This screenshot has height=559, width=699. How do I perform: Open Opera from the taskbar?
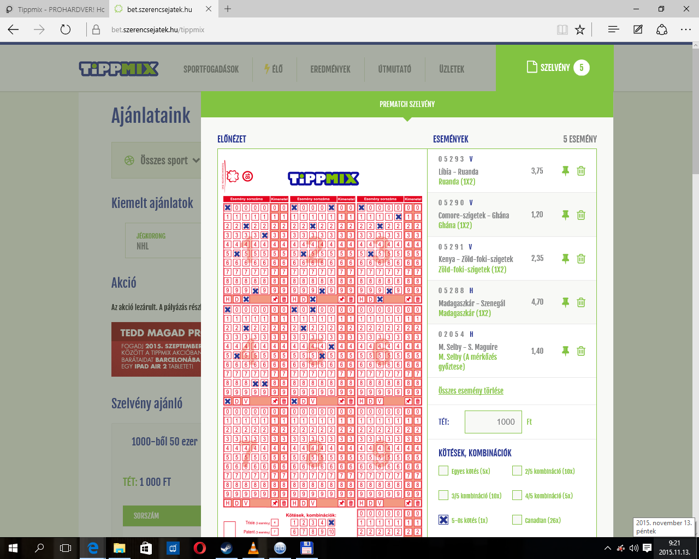click(x=200, y=548)
